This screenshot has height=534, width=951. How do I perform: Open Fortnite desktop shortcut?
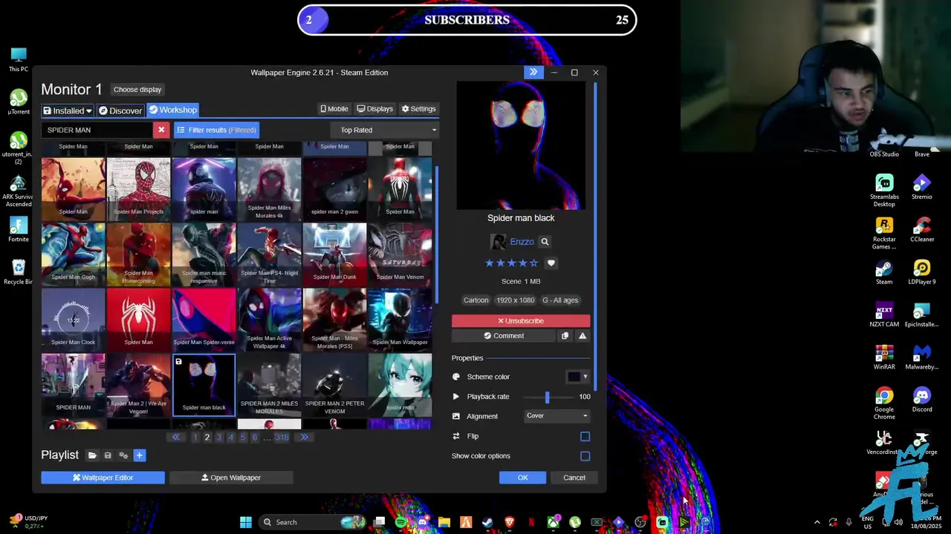coord(19,229)
